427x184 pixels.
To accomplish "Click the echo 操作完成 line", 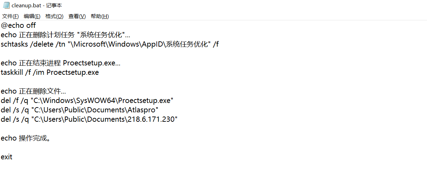I will tap(26, 138).
